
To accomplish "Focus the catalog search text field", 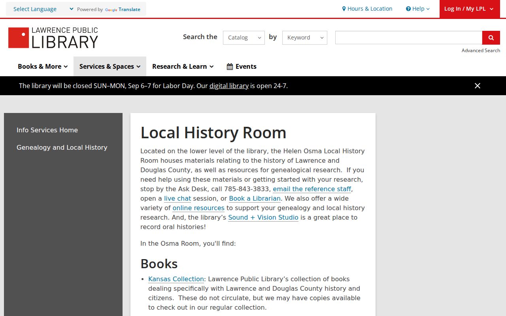I will (x=409, y=38).
